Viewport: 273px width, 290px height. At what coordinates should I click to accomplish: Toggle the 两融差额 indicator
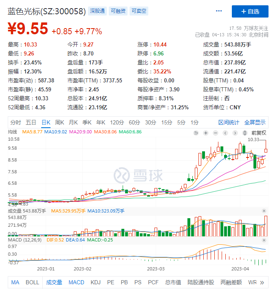point(231,283)
